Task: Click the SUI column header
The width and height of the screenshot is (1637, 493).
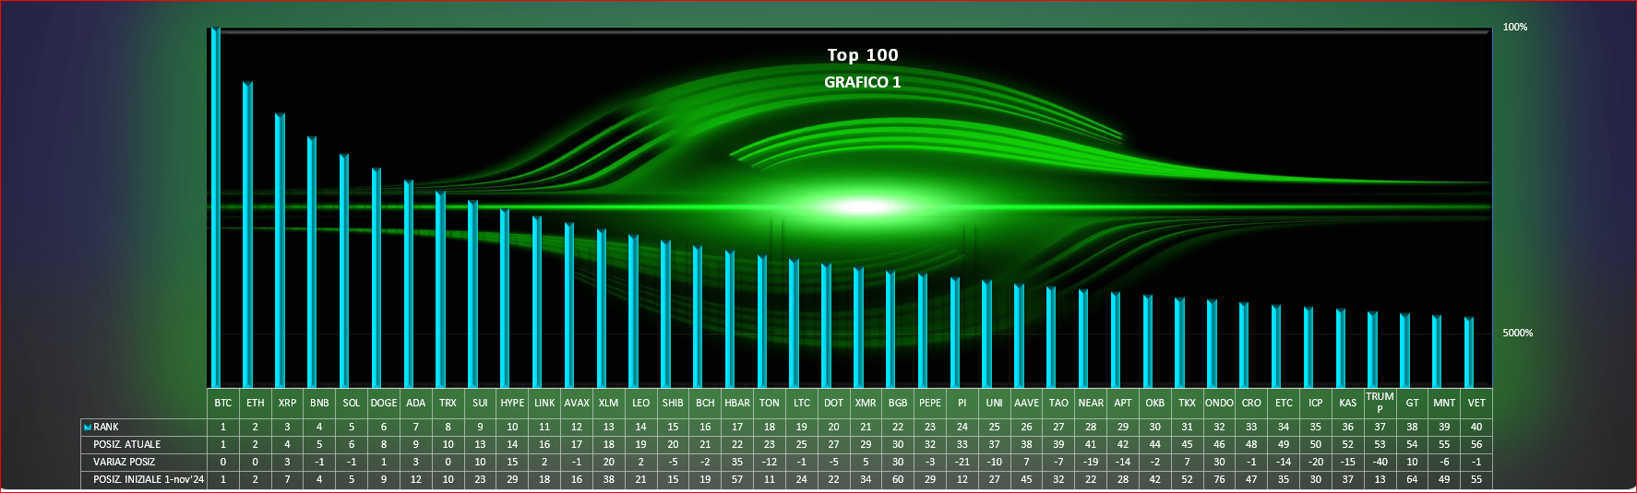Action: pos(481,404)
